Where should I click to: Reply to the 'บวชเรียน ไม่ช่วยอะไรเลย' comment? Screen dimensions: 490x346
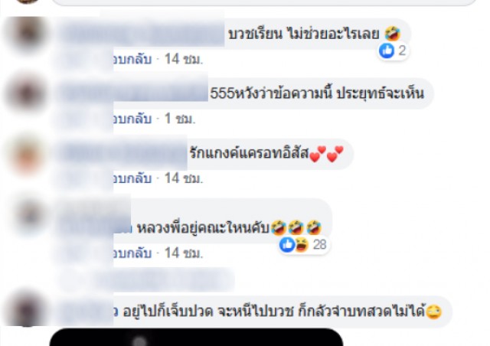pos(132,59)
